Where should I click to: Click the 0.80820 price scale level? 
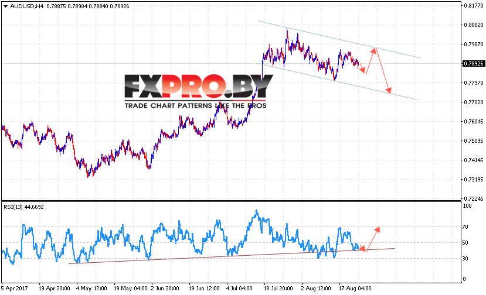[473, 25]
